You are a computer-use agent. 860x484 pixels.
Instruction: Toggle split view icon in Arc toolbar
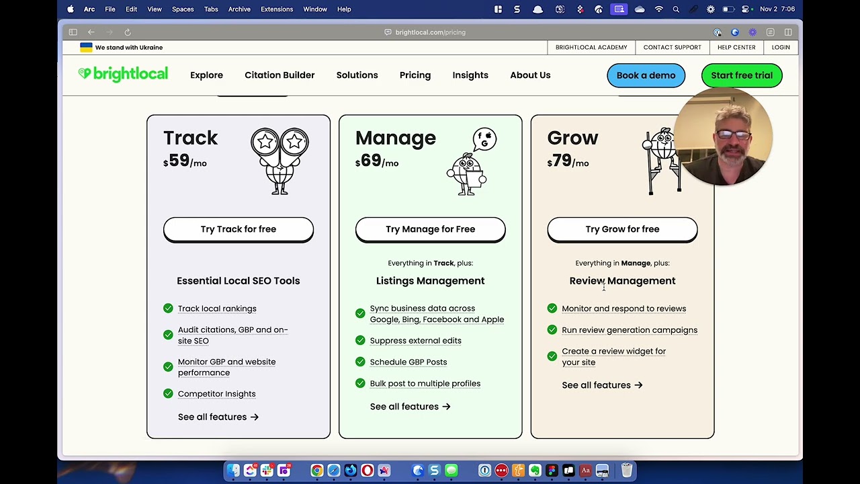pyautogui.click(x=788, y=32)
